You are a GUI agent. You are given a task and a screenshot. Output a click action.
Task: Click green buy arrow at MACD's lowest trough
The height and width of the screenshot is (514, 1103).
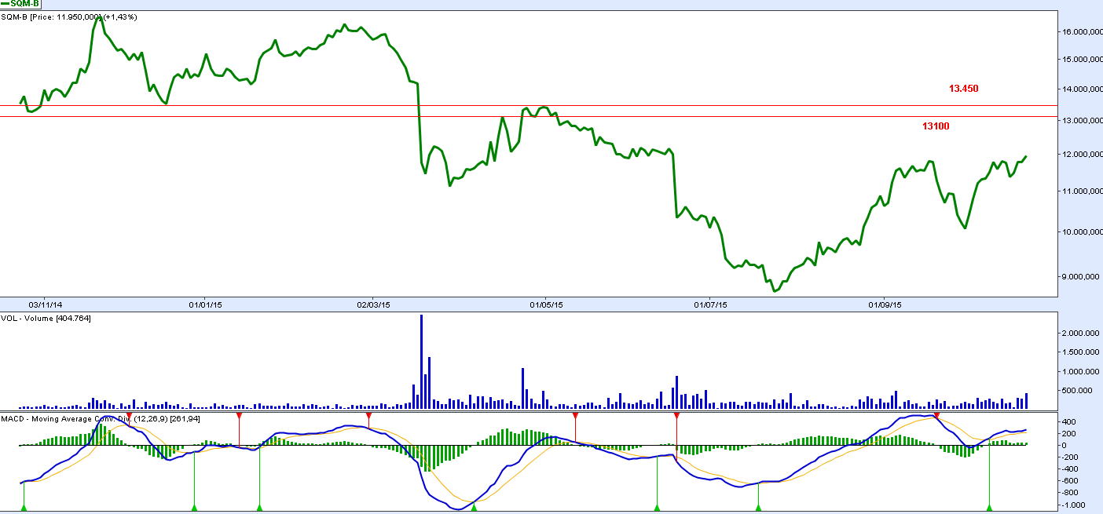(474, 509)
